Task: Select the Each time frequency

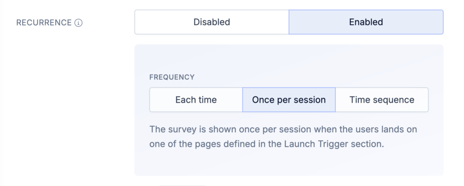Action: (196, 100)
